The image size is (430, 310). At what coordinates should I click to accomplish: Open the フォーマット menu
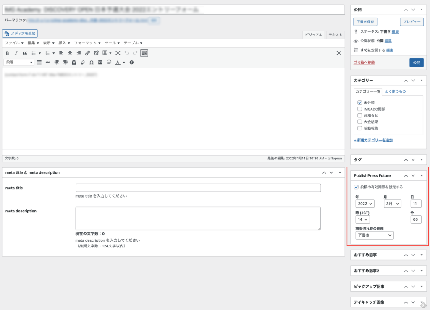click(x=87, y=43)
